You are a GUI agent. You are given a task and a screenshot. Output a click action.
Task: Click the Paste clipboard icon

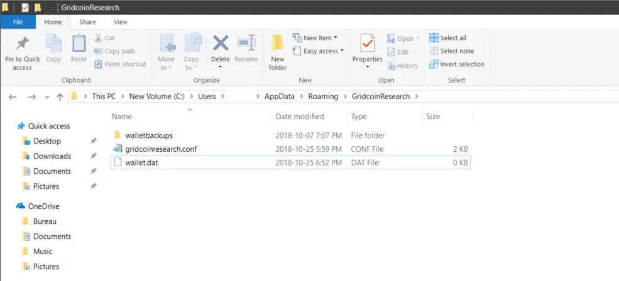click(x=79, y=43)
